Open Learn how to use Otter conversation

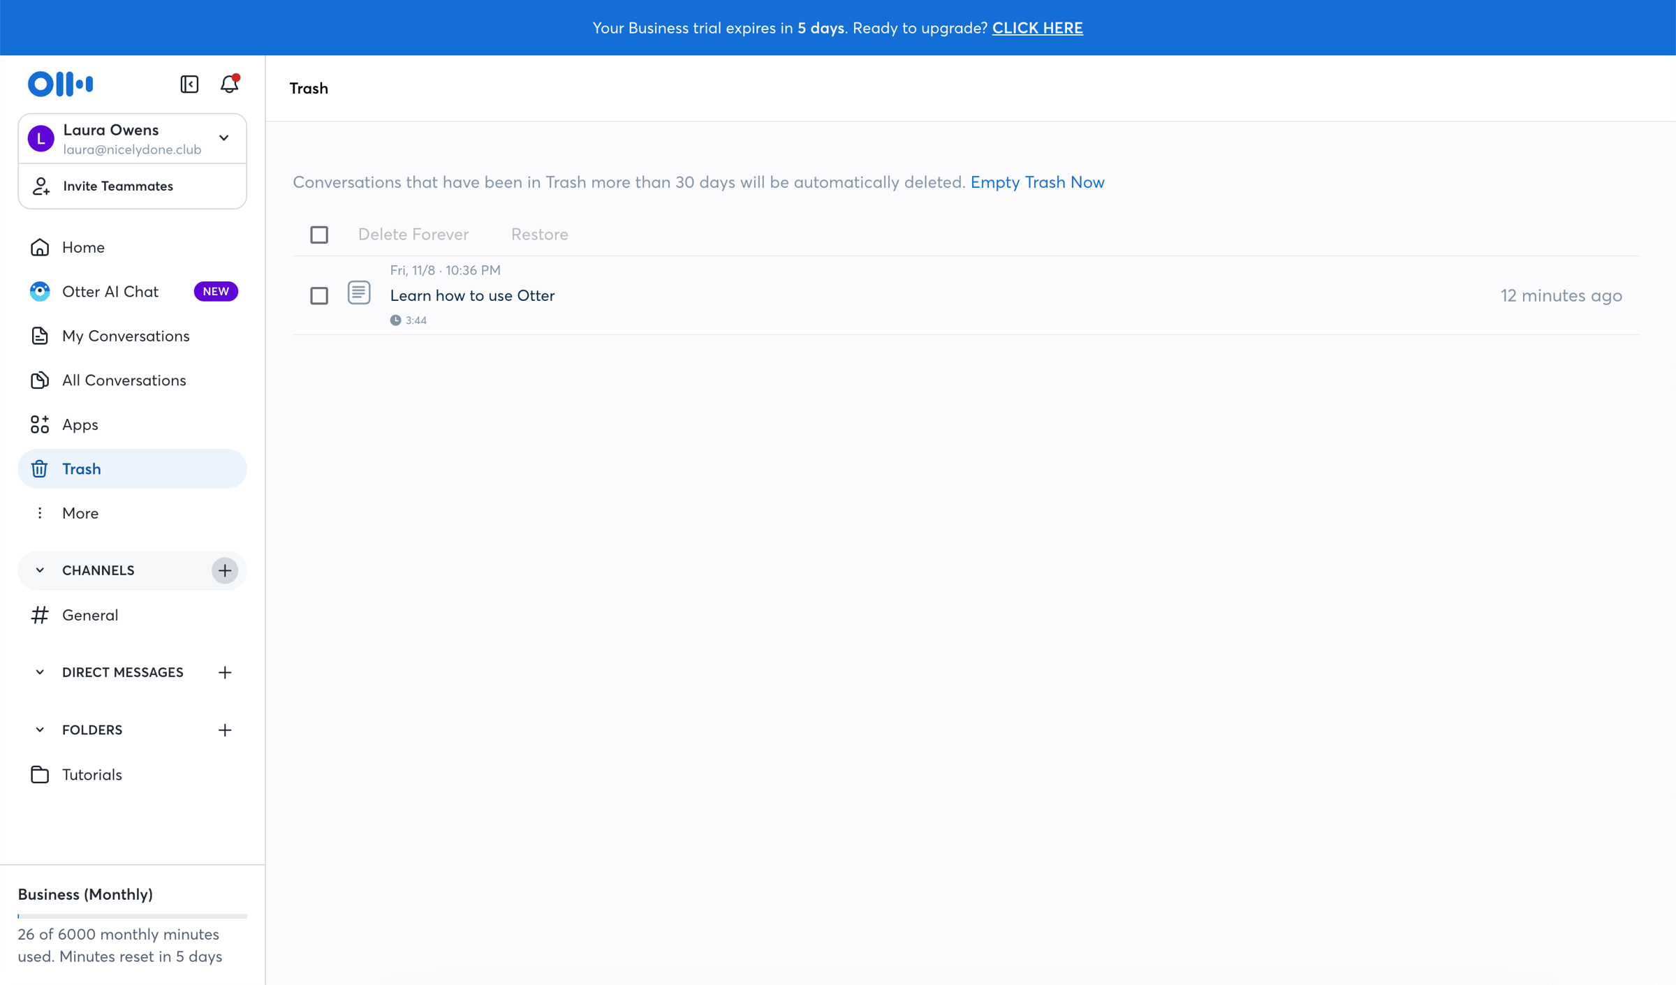[x=473, y=295]
